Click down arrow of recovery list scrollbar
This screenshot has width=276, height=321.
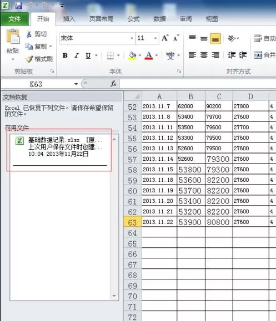click(x=114, y=296)
